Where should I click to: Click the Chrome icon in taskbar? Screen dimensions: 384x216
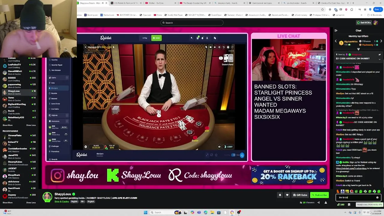tap(232, 212)
